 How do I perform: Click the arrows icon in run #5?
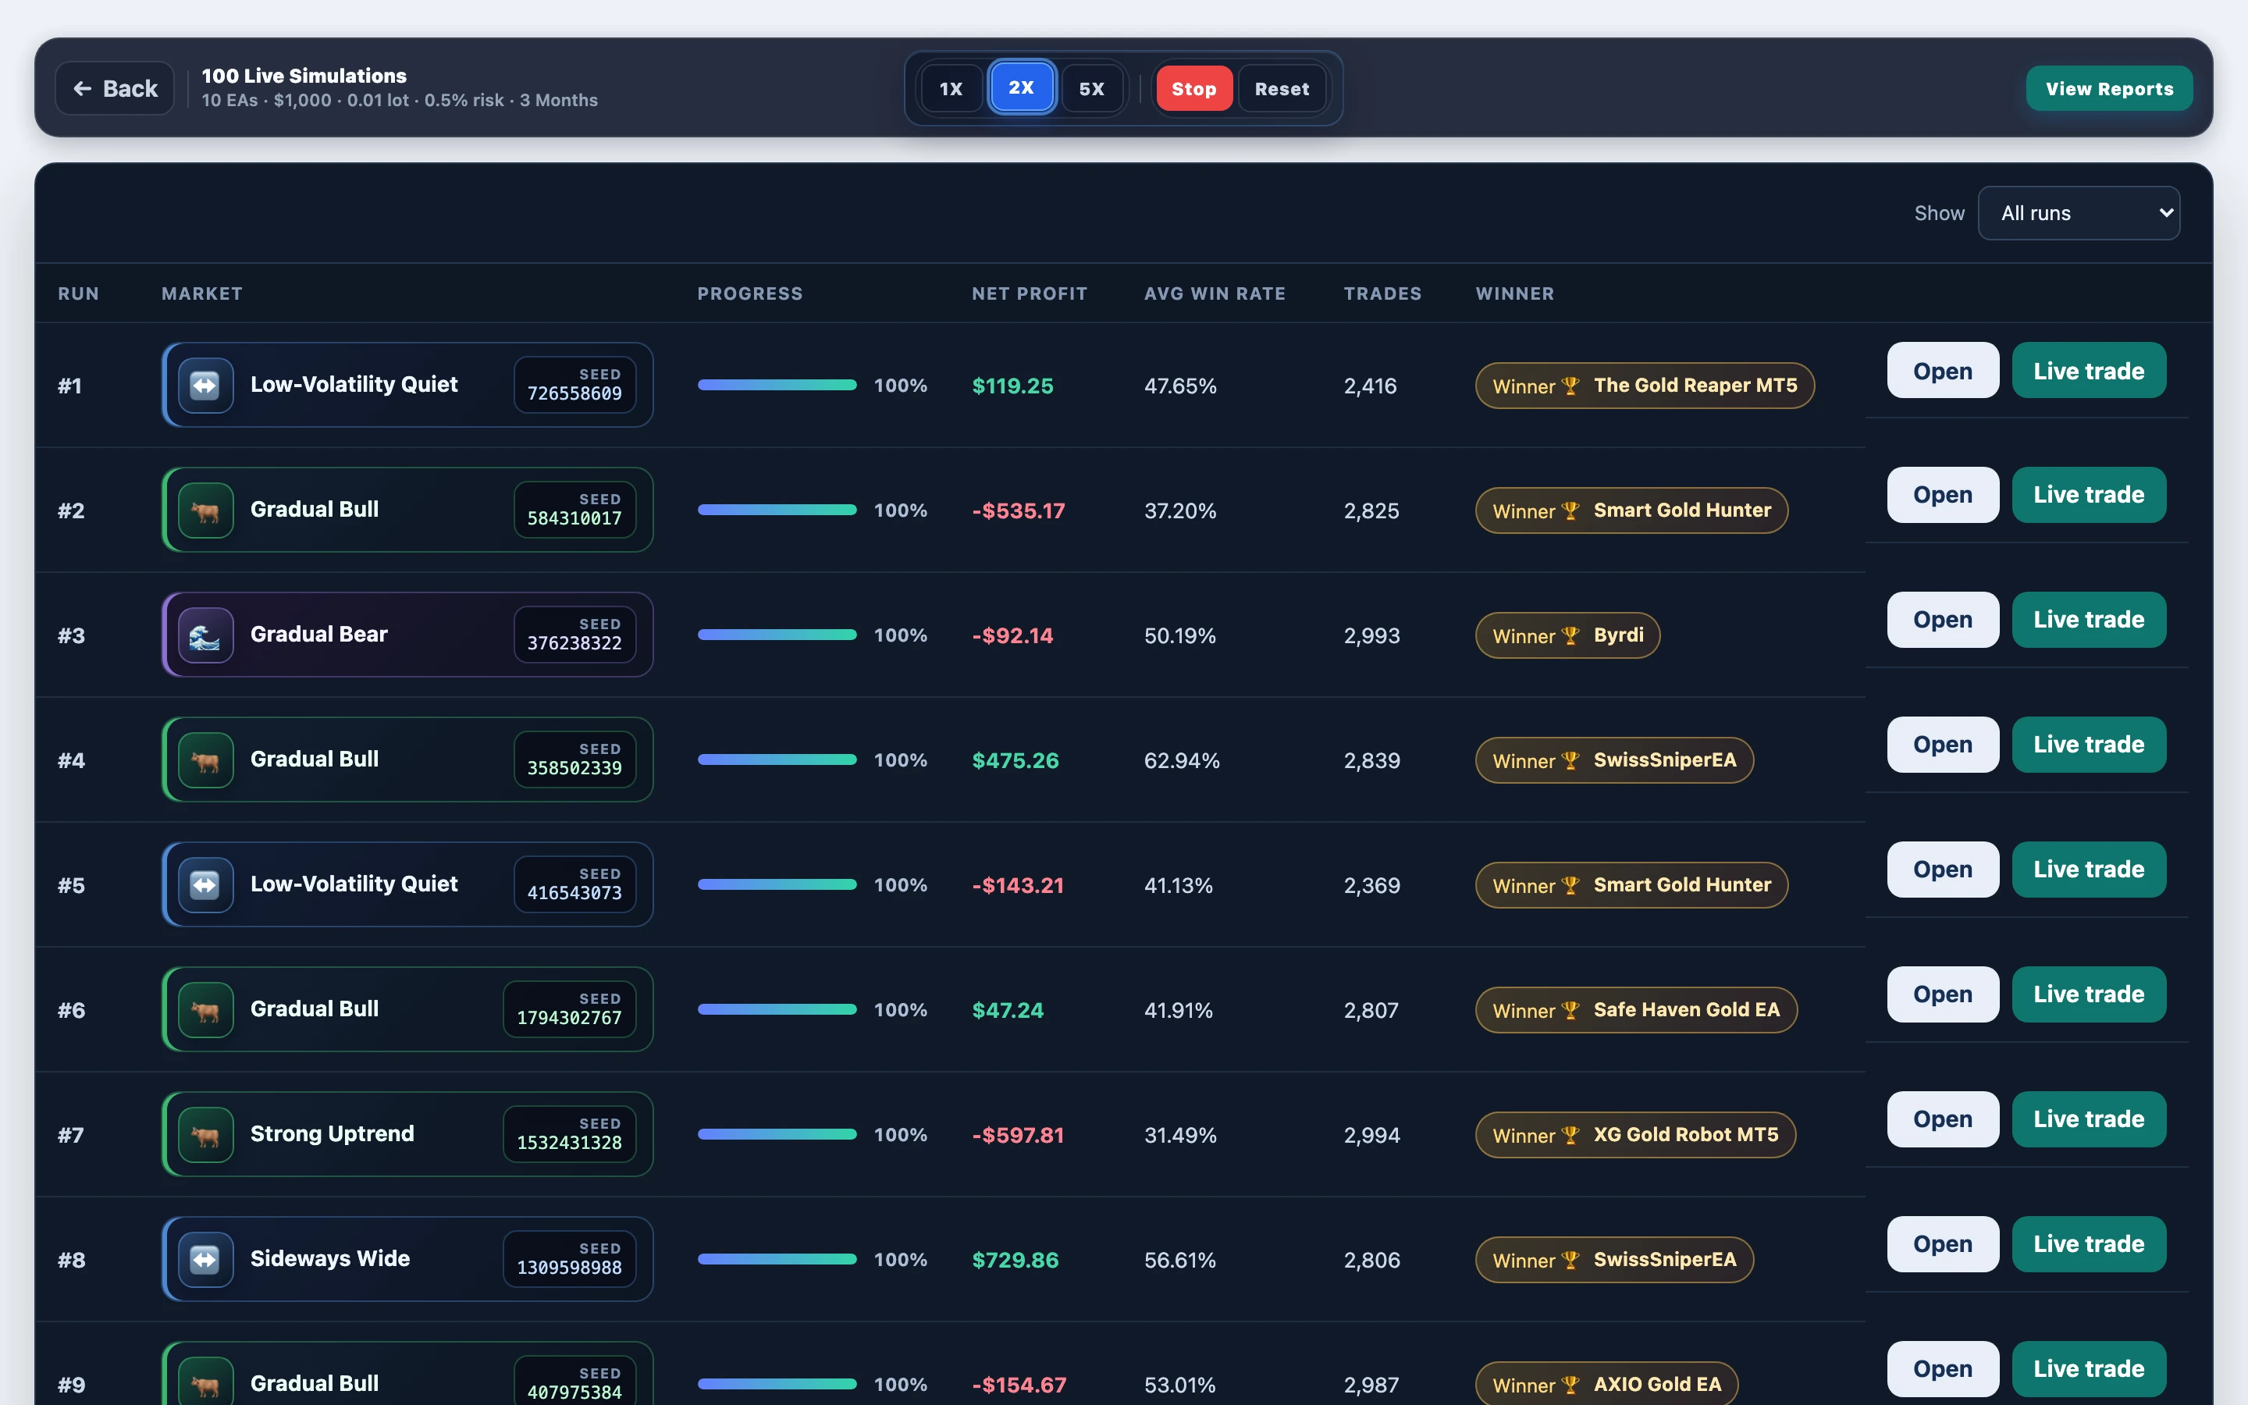(205, 884)
